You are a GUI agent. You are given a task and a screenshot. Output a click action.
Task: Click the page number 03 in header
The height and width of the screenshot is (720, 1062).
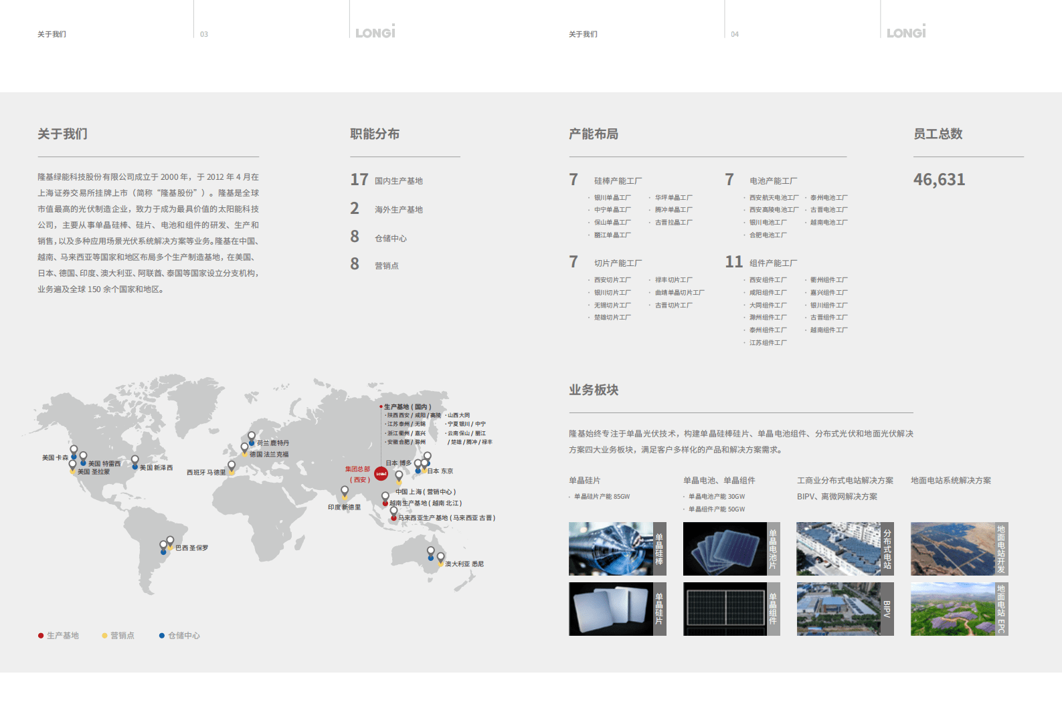point(204,34)
